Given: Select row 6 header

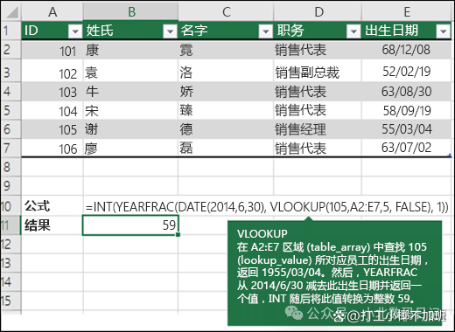Looking at the screenshot, I should (11, 129).
